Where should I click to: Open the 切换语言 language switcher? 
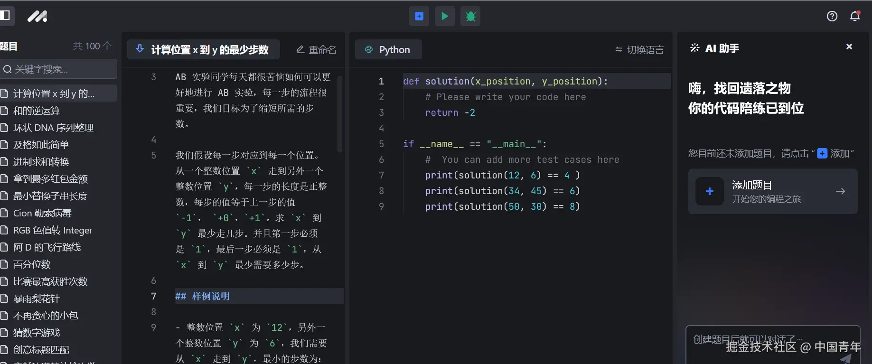[639, 50]
